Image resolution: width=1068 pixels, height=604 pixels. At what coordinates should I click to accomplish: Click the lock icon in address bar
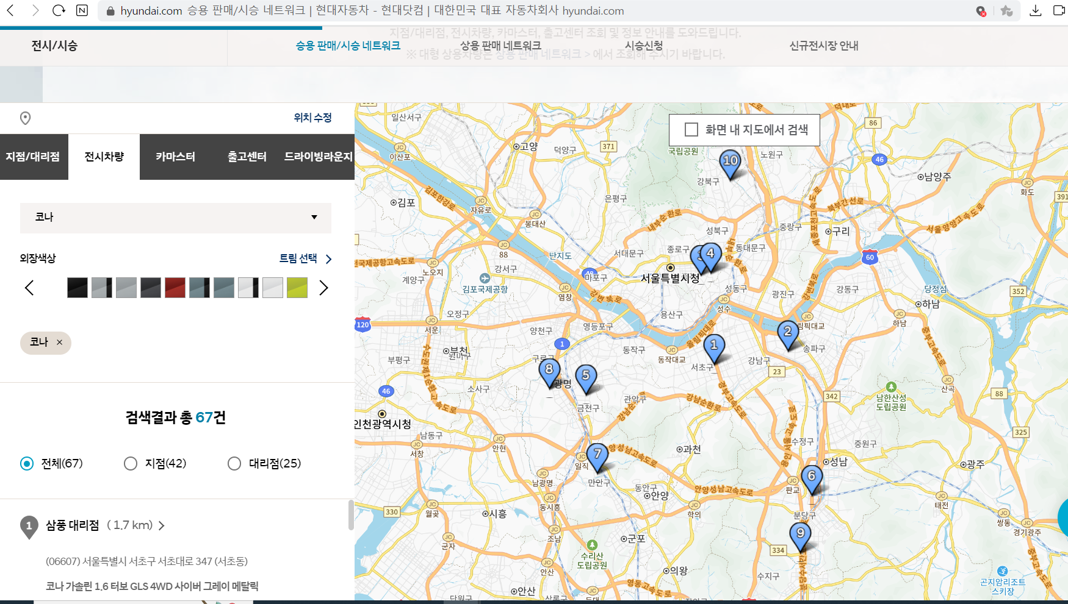point(110,11)
